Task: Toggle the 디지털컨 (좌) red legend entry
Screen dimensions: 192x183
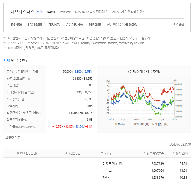Action: pyautogui.click(x=159, y=124)
